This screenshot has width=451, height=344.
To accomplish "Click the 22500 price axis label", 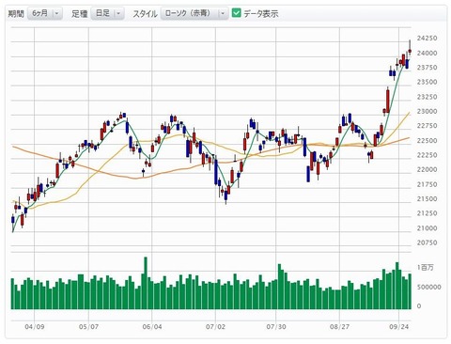I will click(x=427, y=141).
